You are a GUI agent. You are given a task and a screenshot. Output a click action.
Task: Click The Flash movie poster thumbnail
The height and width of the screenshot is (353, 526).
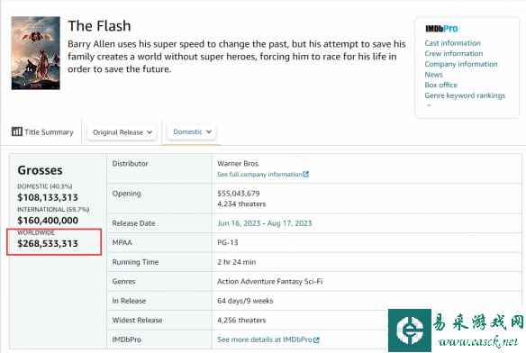click(35, 53)
